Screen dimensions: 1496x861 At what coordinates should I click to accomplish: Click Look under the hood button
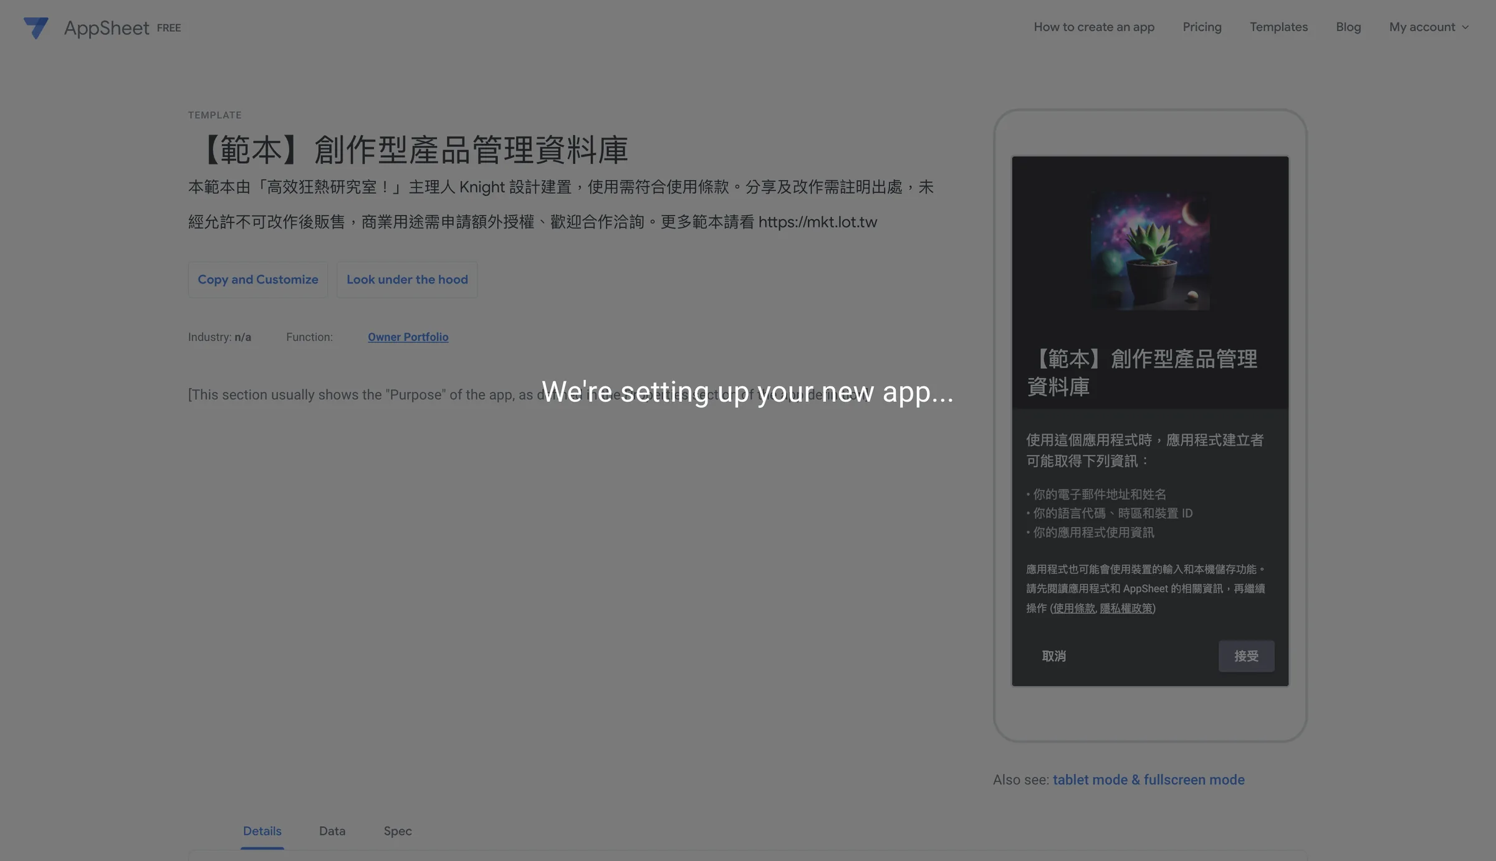coord(407,280)
